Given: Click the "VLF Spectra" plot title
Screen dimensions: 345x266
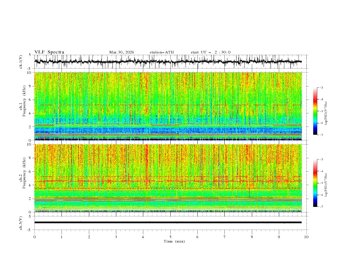Looking at the screenshot, I should [x=49, y=52].
